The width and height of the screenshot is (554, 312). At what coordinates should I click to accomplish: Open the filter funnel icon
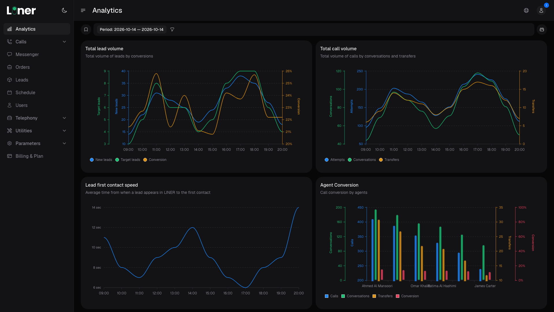point(172,29)
